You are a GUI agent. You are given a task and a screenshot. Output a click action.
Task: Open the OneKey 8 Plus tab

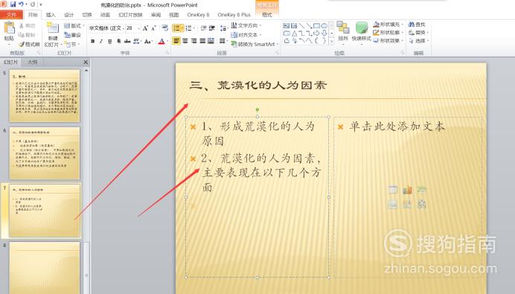[x=234, y=15]
